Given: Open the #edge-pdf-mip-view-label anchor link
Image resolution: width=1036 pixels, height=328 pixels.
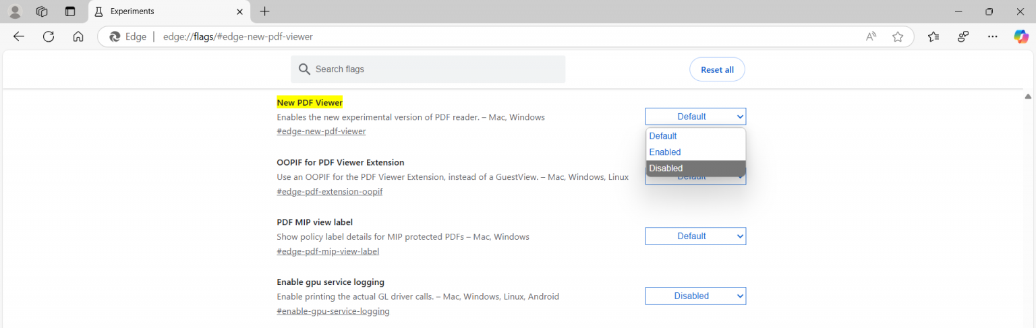Looking at the screenshot, I should (x=328, y=251).
